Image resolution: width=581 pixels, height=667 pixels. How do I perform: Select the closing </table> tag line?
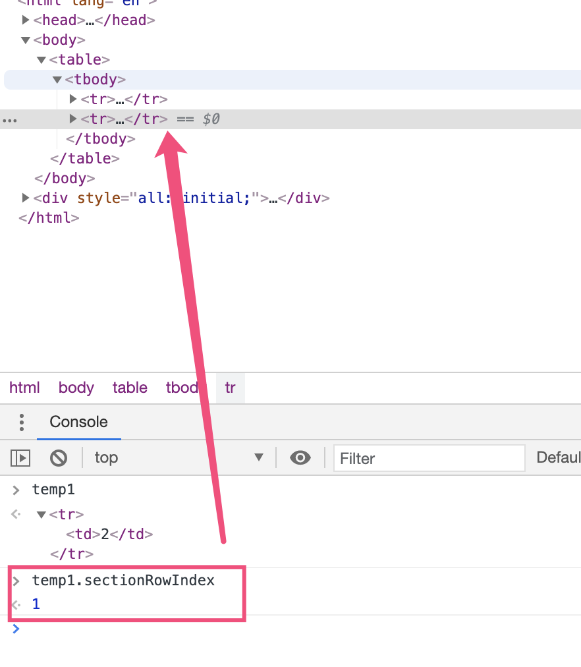point(84,159)
